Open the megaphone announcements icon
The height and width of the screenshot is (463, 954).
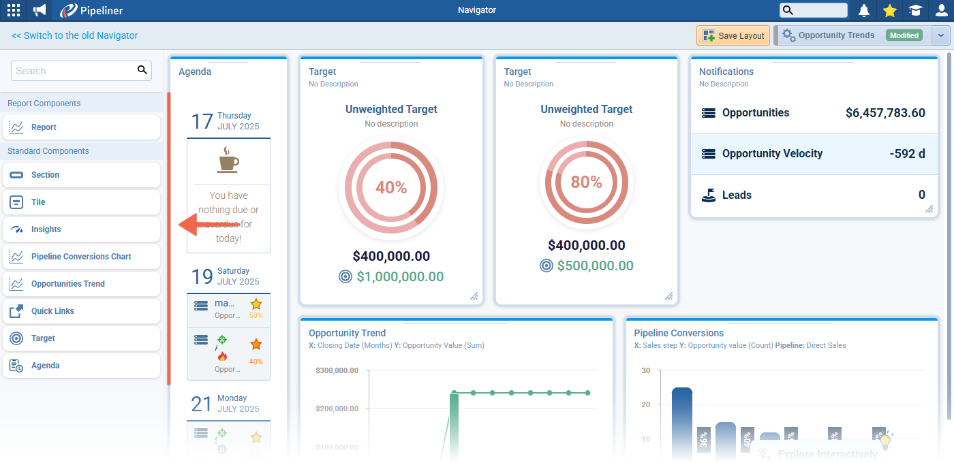[38, 10]
